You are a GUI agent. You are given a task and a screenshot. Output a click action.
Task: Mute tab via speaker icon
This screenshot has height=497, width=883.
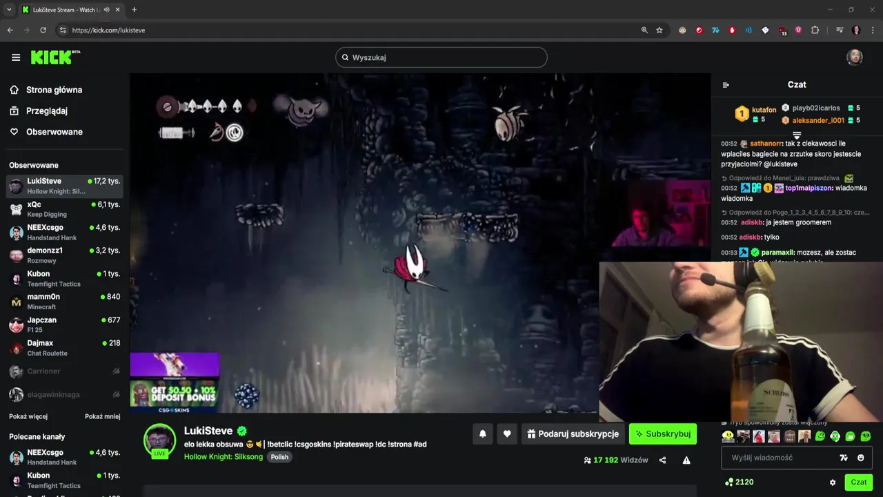click(106, 10)
